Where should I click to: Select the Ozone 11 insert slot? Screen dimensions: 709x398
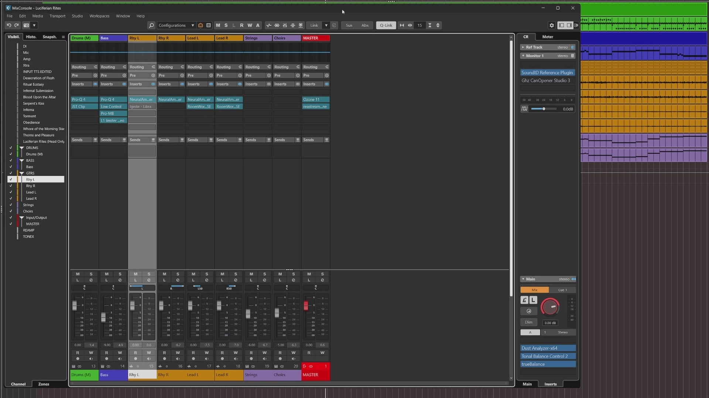coord(315,99)
